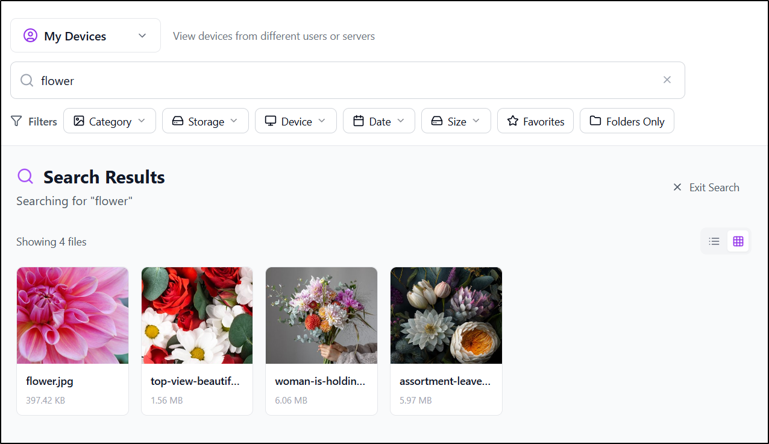Switch to list view
769x444 pixels.
pos(714,241)
